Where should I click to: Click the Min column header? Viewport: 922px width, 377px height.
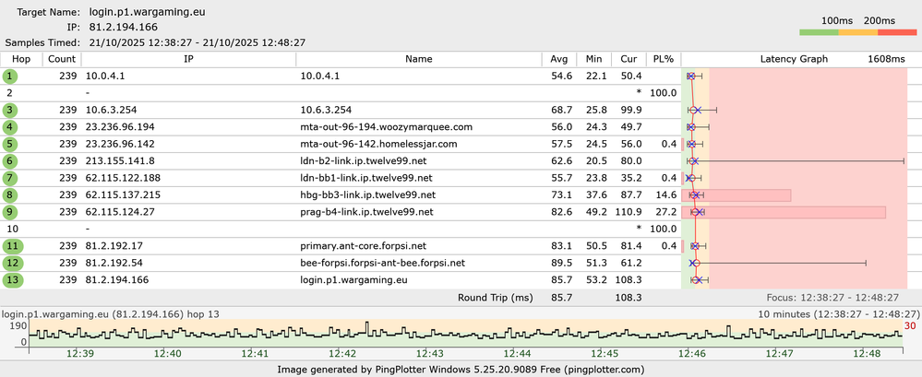click(593, 59)
